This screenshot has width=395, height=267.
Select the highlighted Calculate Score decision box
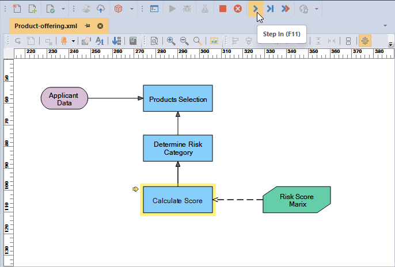(178, 200)
